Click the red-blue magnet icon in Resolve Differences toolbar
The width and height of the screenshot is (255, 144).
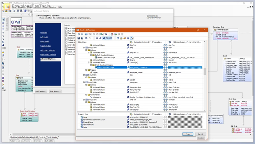[112, 34]
